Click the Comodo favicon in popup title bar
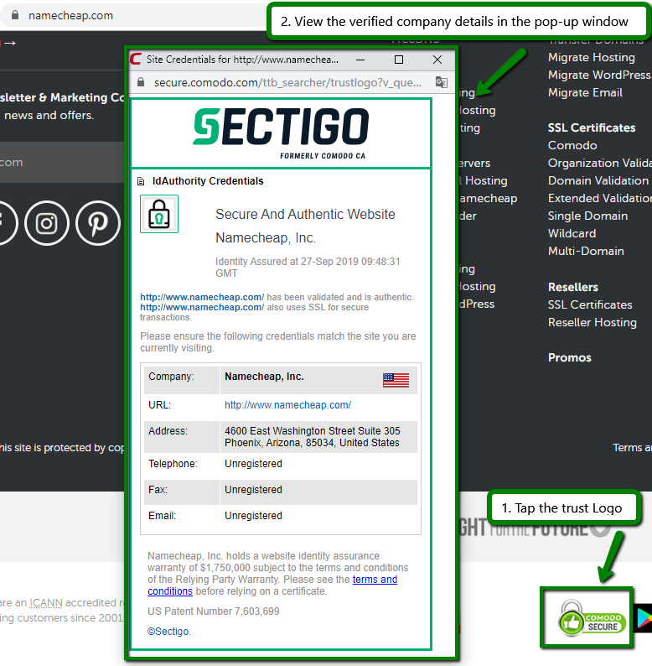 [136, 59]
